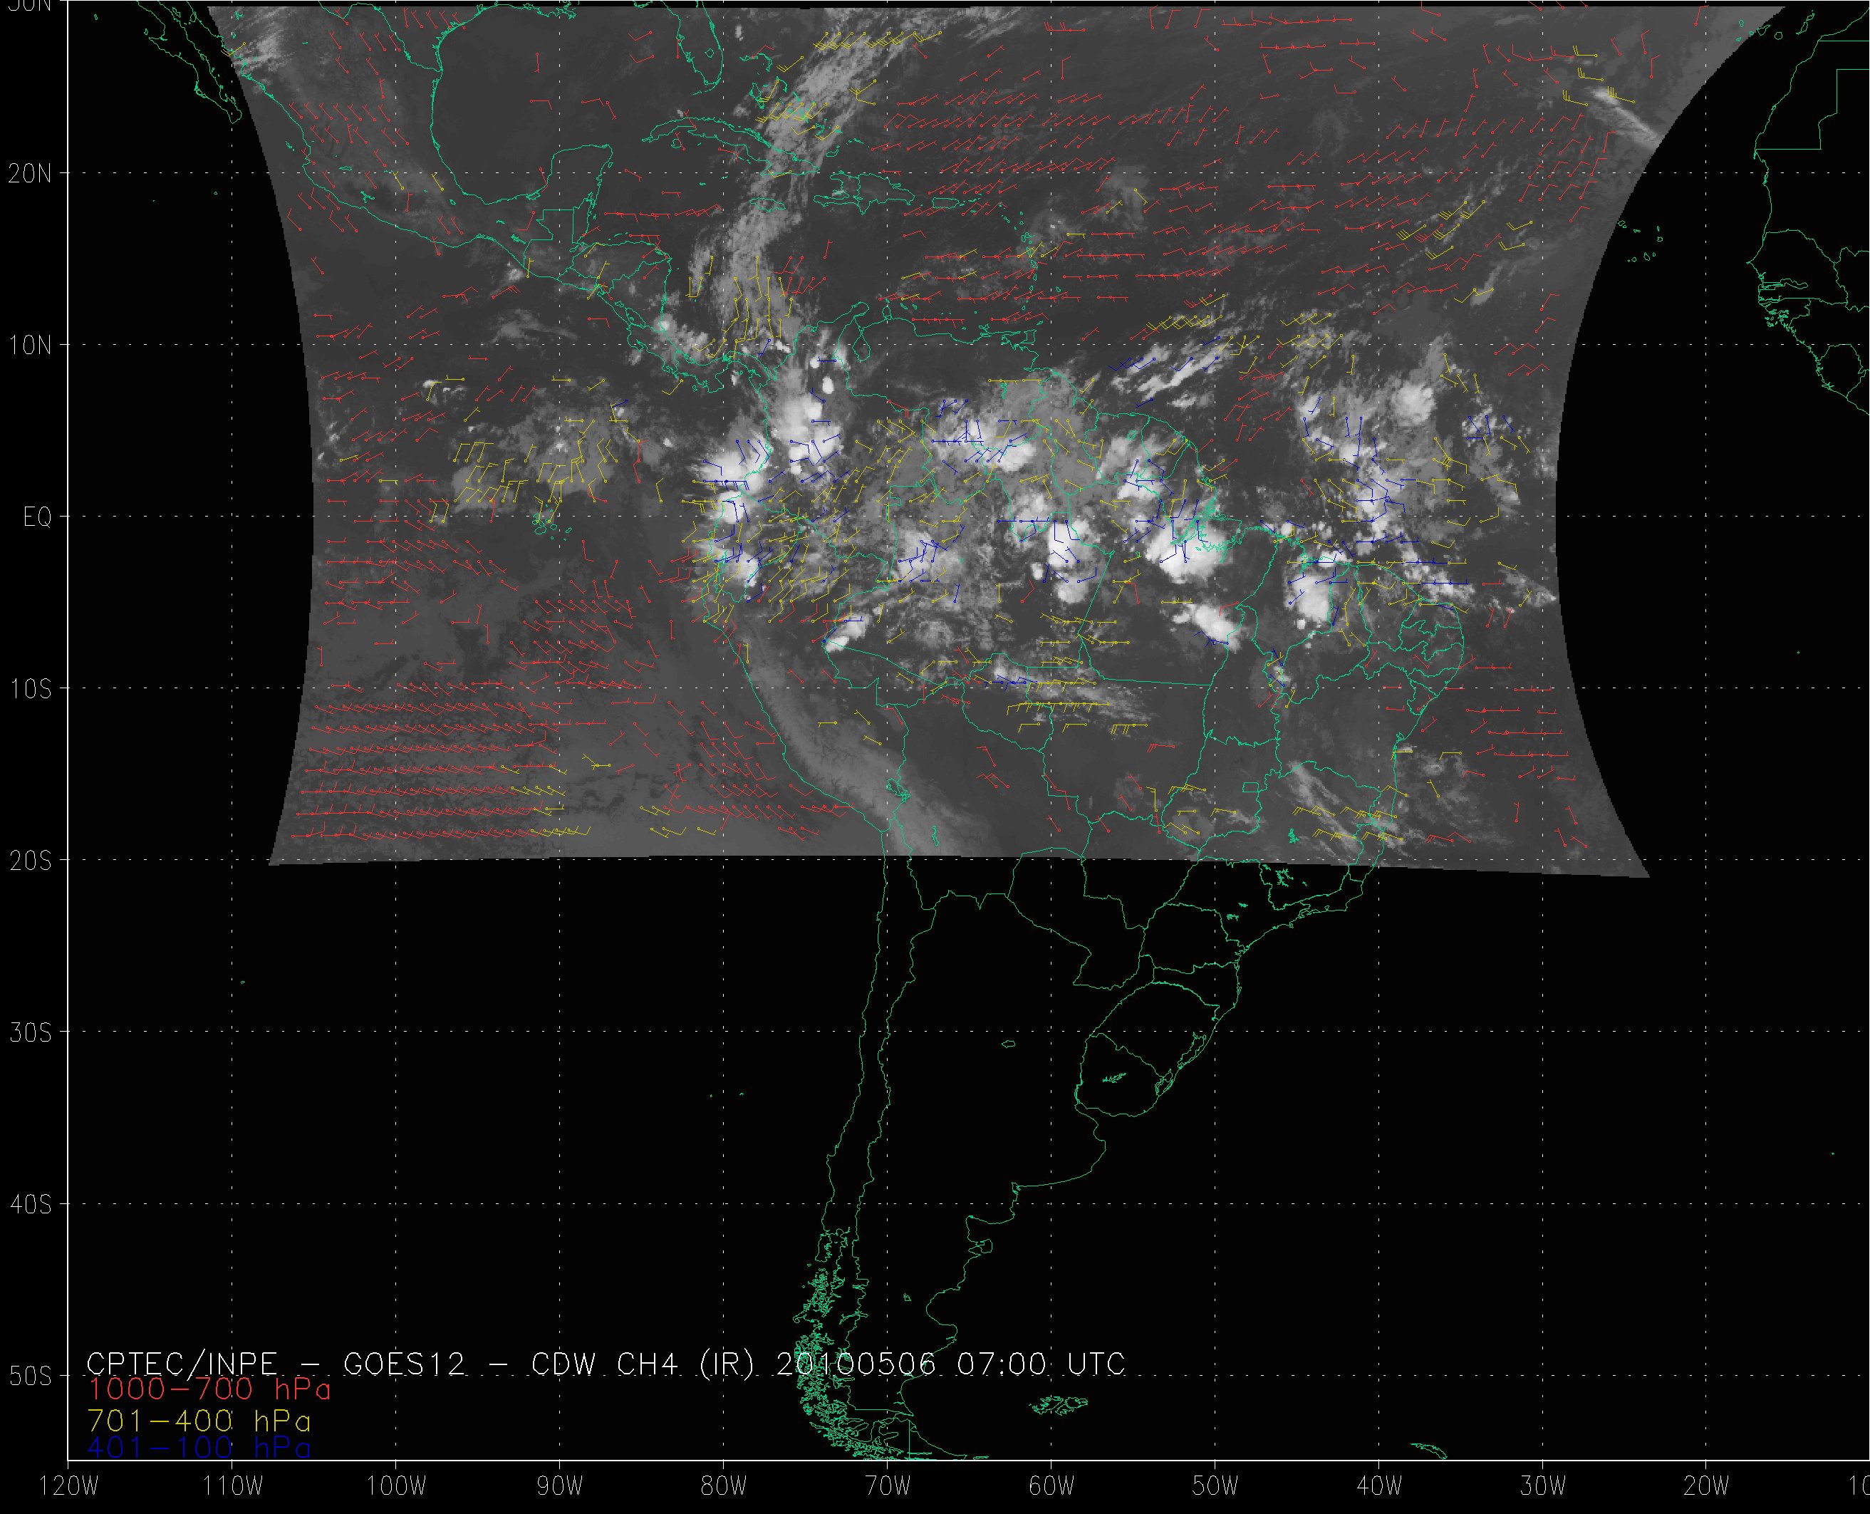This screenshot has width=1870, height=1514.
Task: Click the 30S latitude label
Action: pos(31,1032)
